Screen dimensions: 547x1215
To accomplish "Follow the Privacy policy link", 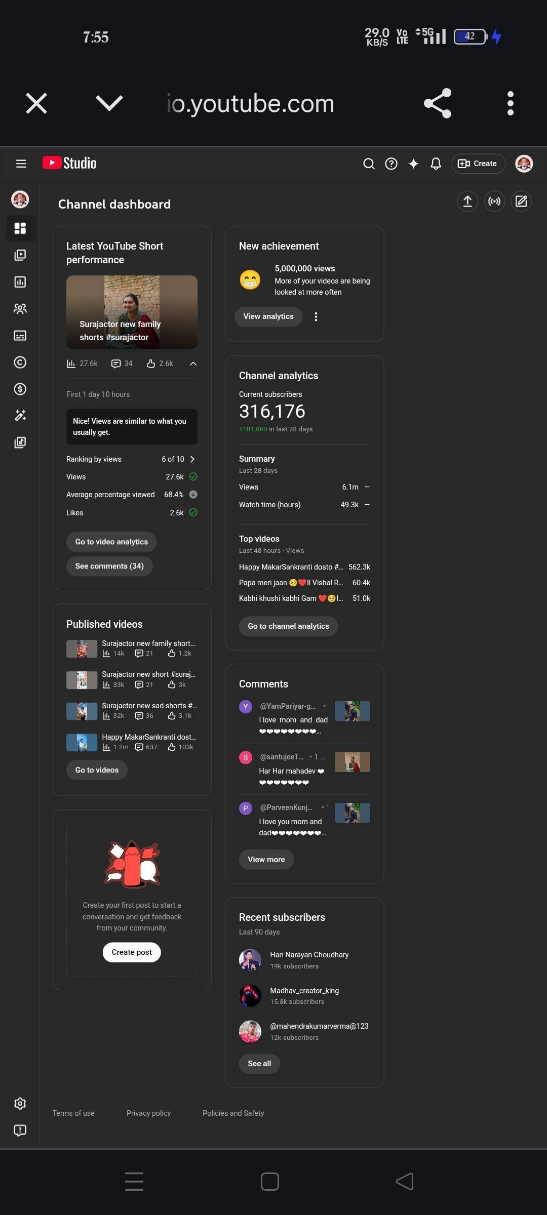I will click(148, 1113).
